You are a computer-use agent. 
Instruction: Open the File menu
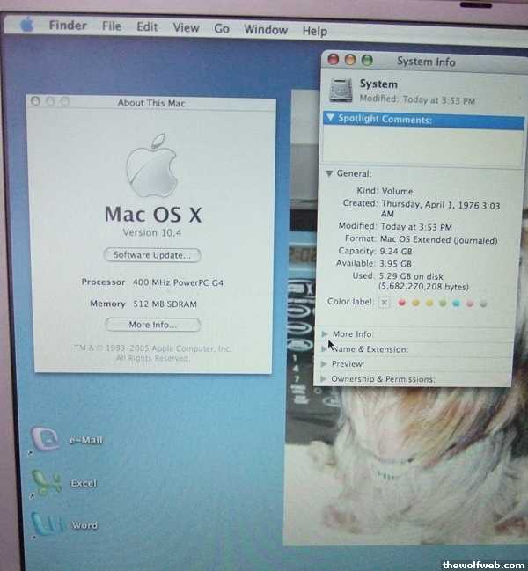click(x=112, y=26)
